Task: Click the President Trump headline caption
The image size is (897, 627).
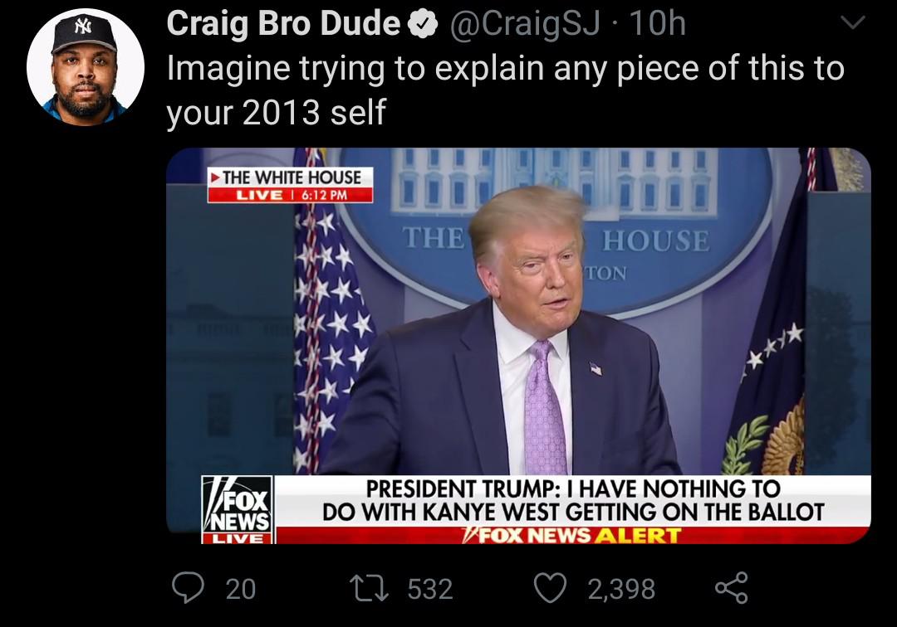Action: (x=572, y=500)
